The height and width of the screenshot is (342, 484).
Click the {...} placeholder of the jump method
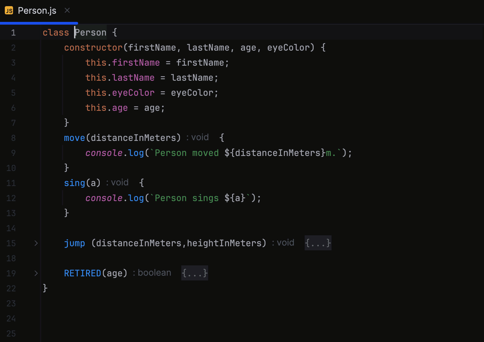click(x=317, y=243)
